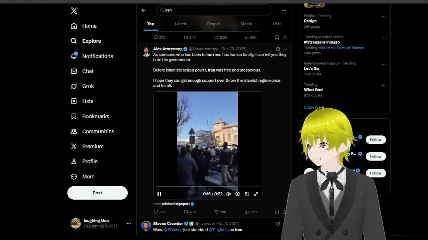
Task: Open Alex Armstrong profile avatar
Action: coord(146,52)
